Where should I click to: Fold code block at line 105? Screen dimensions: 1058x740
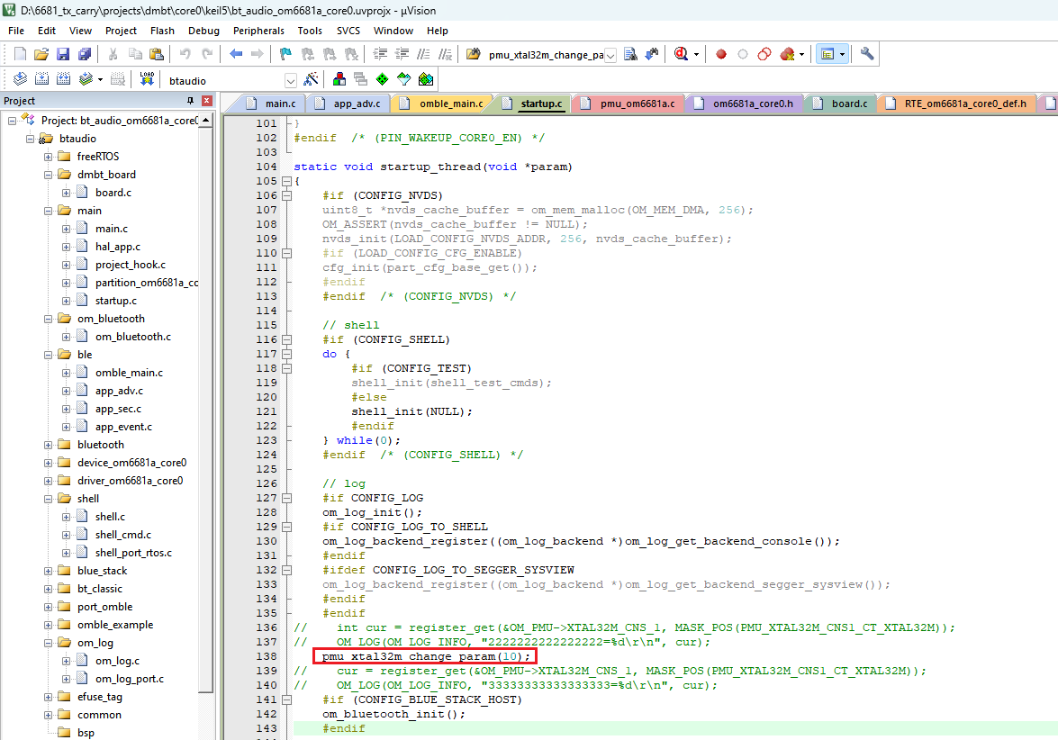(286, 182)
